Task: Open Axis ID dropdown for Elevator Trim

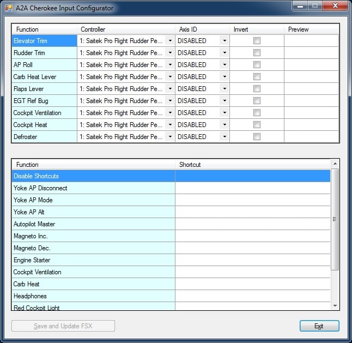Action: (224, 41)
